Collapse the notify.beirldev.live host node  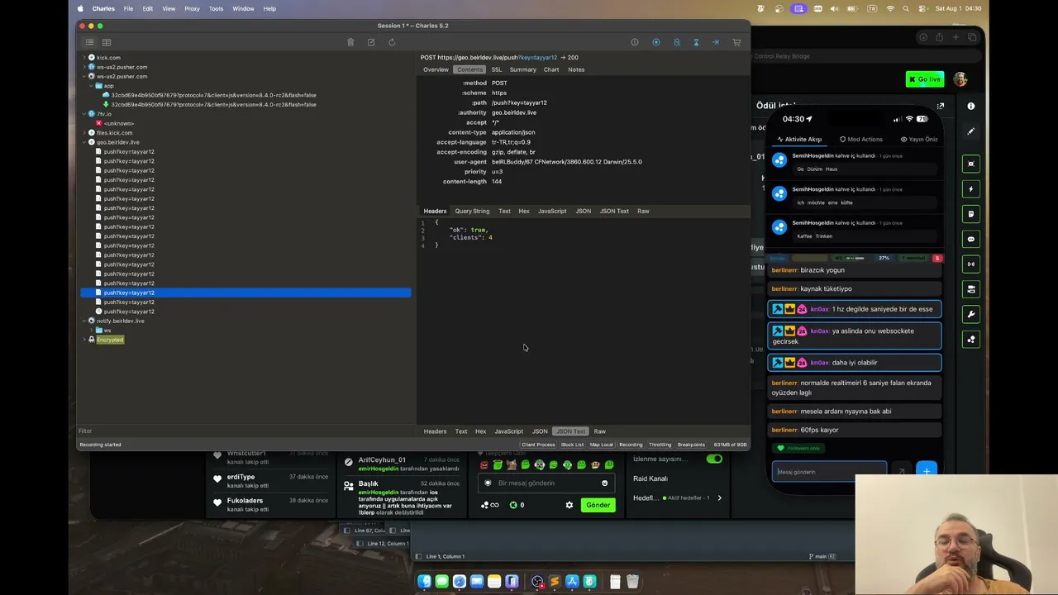83,321
